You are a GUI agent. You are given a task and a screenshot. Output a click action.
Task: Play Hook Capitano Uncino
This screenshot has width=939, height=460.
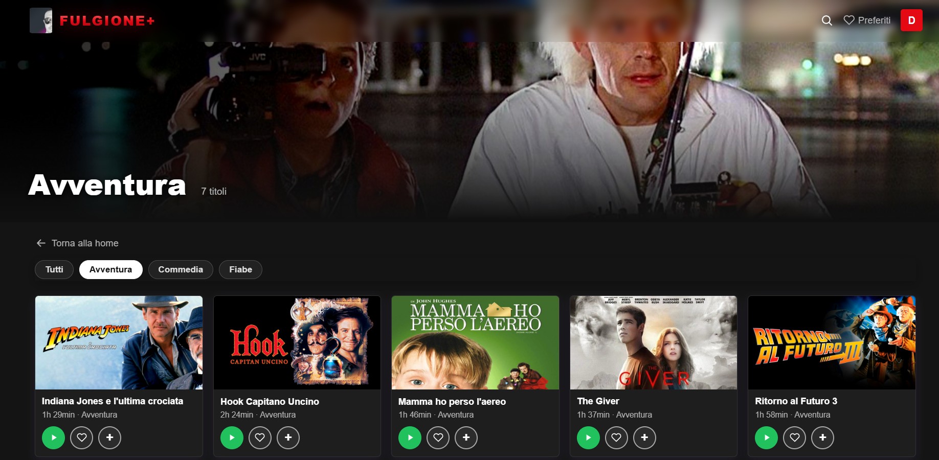[232, 438]
